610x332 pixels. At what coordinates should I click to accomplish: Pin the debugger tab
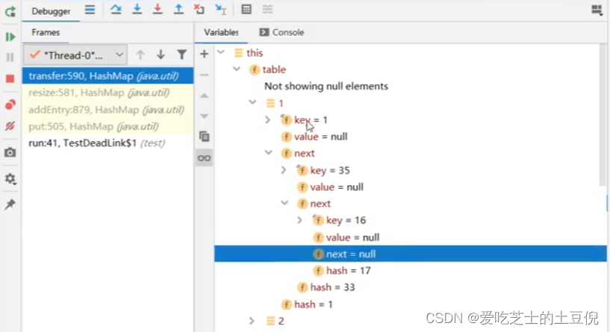coord(10,204)
